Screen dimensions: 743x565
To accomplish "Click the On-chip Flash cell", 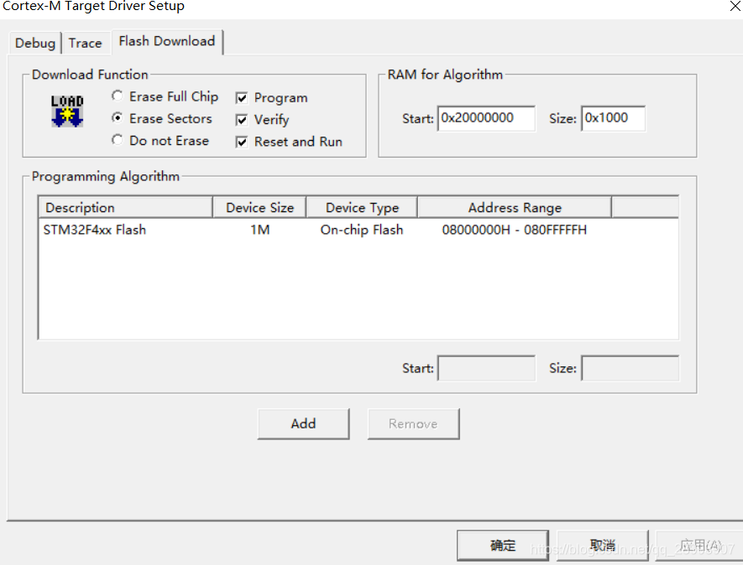I will point(362,230).
